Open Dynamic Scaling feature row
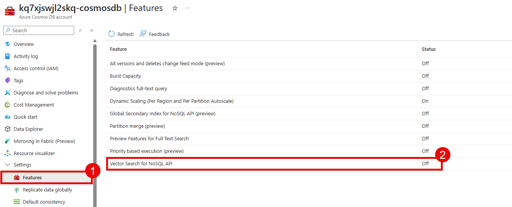The height and width of the screenshot is (207, 512). (x=309, y=101)
